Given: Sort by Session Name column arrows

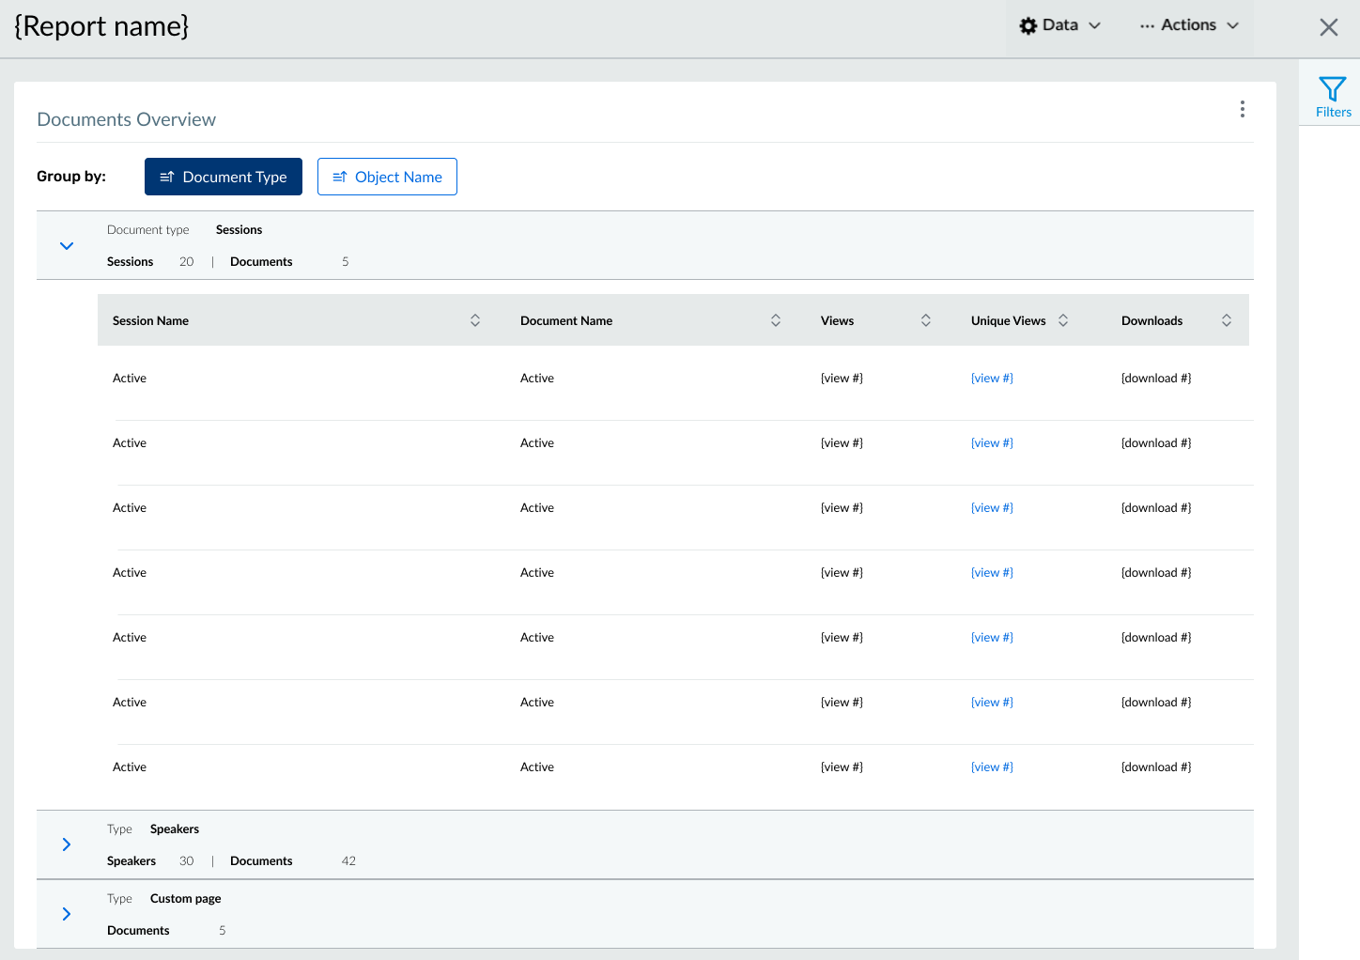Looking at the screenshot, I should pyautogui.click(x=475, y=320).
